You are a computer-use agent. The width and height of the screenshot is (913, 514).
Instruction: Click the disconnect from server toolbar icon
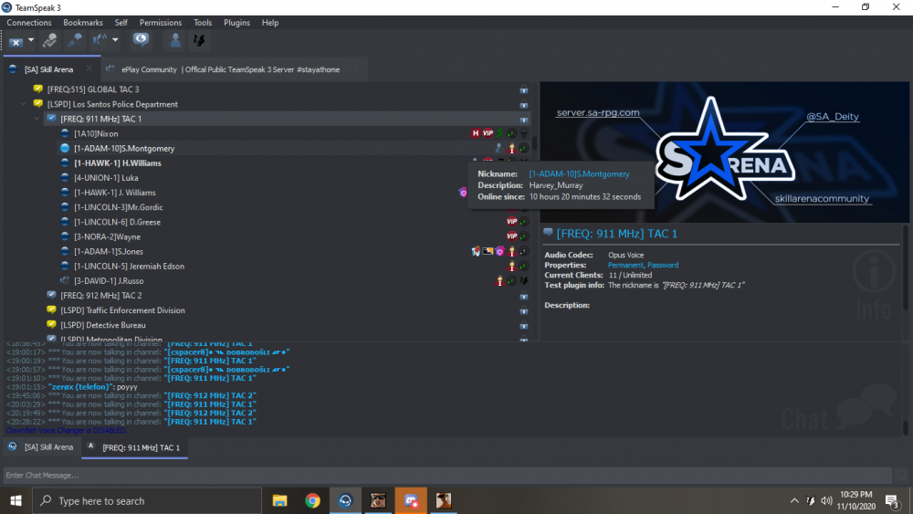pos(16,40)
